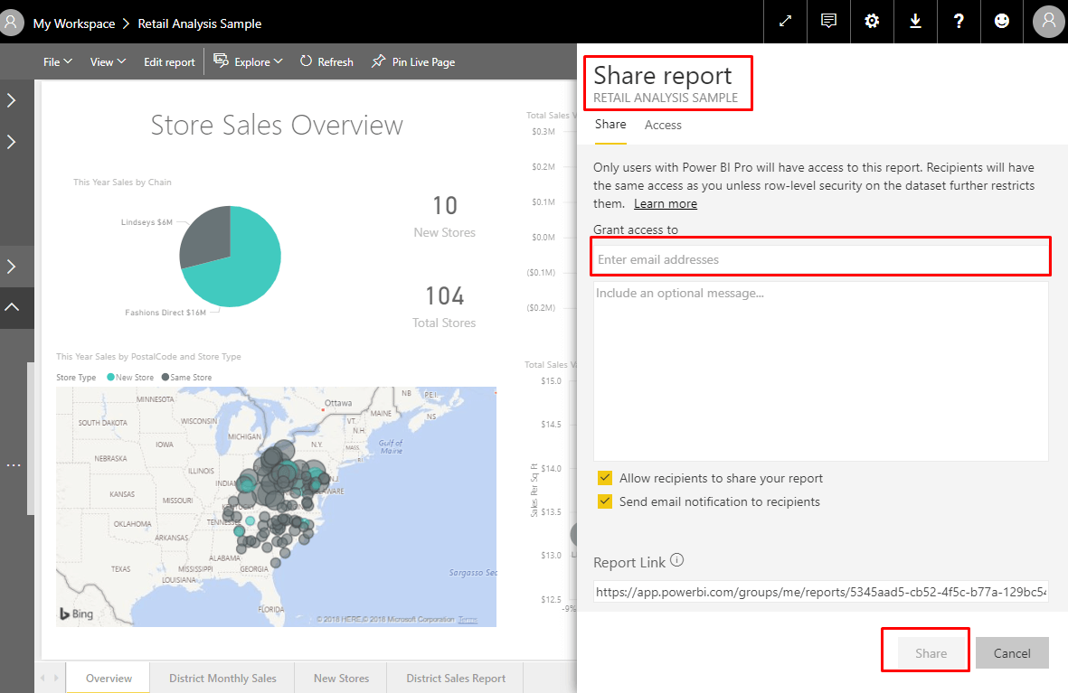Screen dimensions: 1068x693
Task: Click the New Store legend color dot
Action: (x=110, y=377)
